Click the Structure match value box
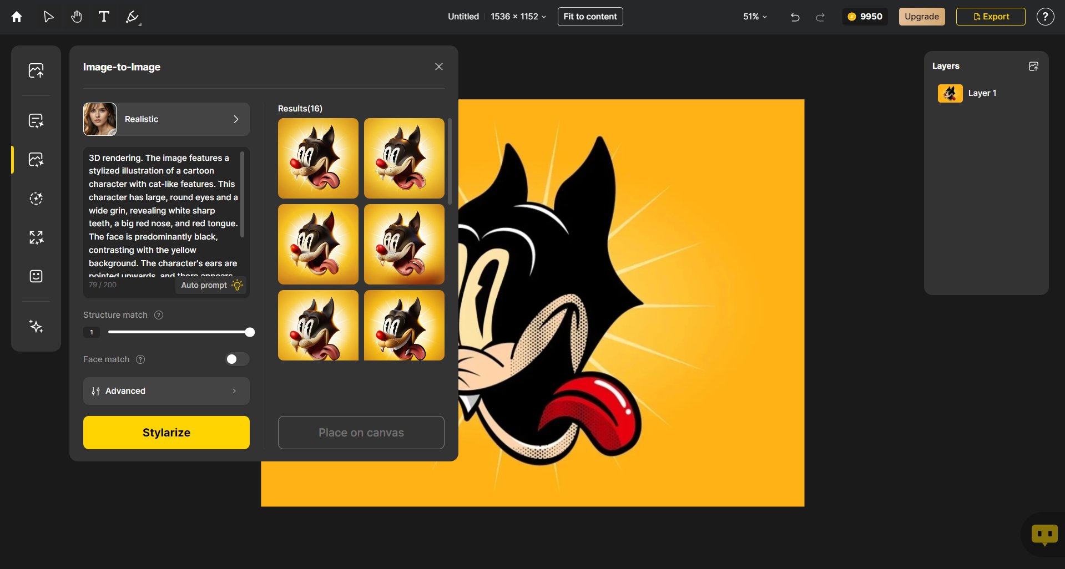Image resolution: width=1065 pixels, height=569 pixels. tap(92, 332)
